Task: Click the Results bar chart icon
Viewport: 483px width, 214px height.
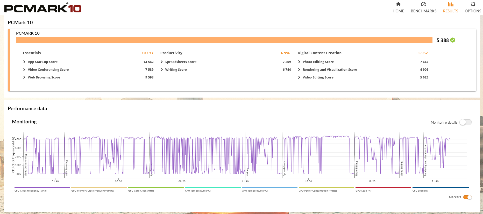Action: click(451, 4)
